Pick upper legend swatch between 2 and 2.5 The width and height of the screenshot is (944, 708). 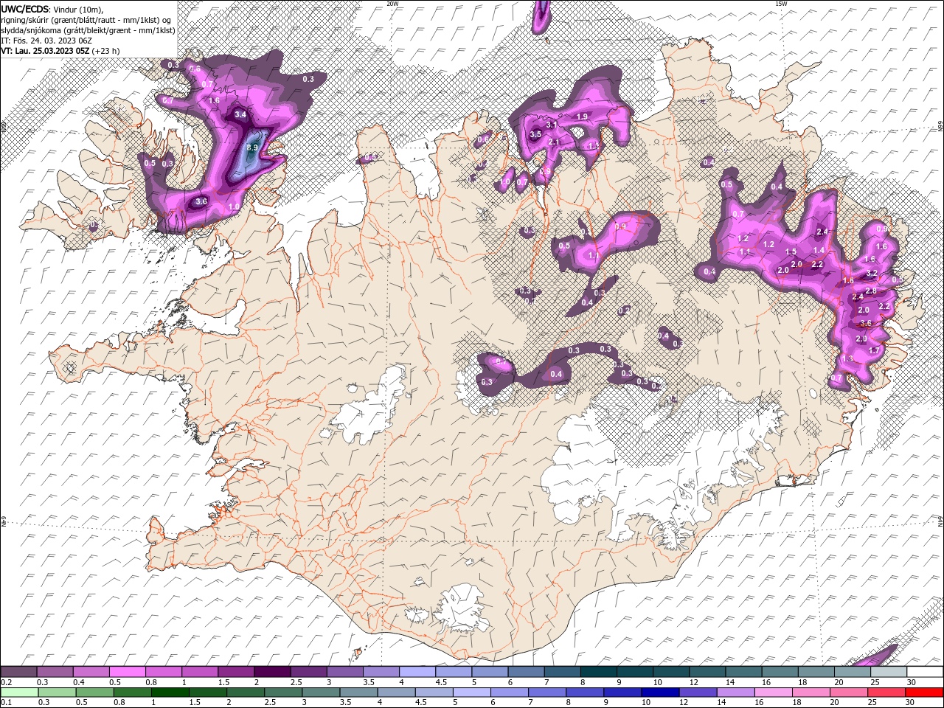point(273,672)
